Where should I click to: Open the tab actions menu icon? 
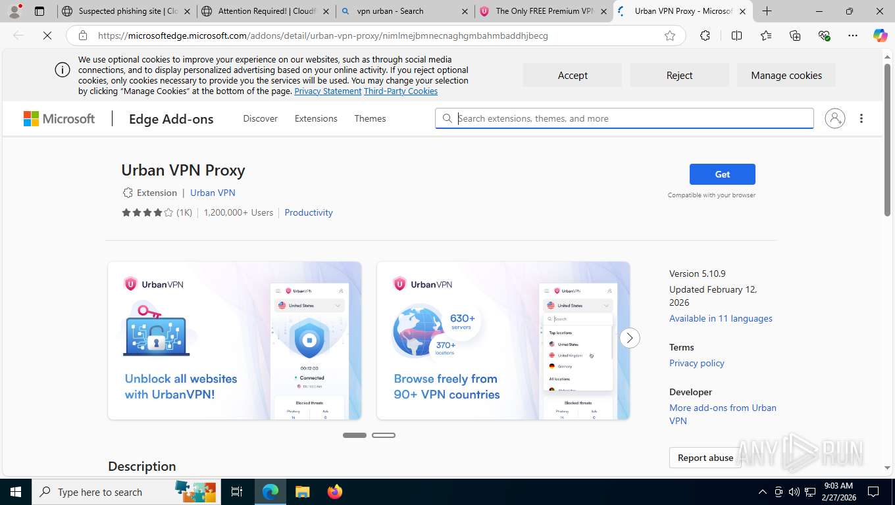click(x=39, y=11)
